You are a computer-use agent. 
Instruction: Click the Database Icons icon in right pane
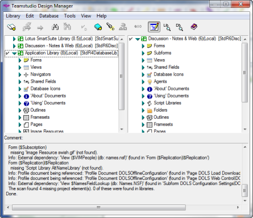[150, 75]
